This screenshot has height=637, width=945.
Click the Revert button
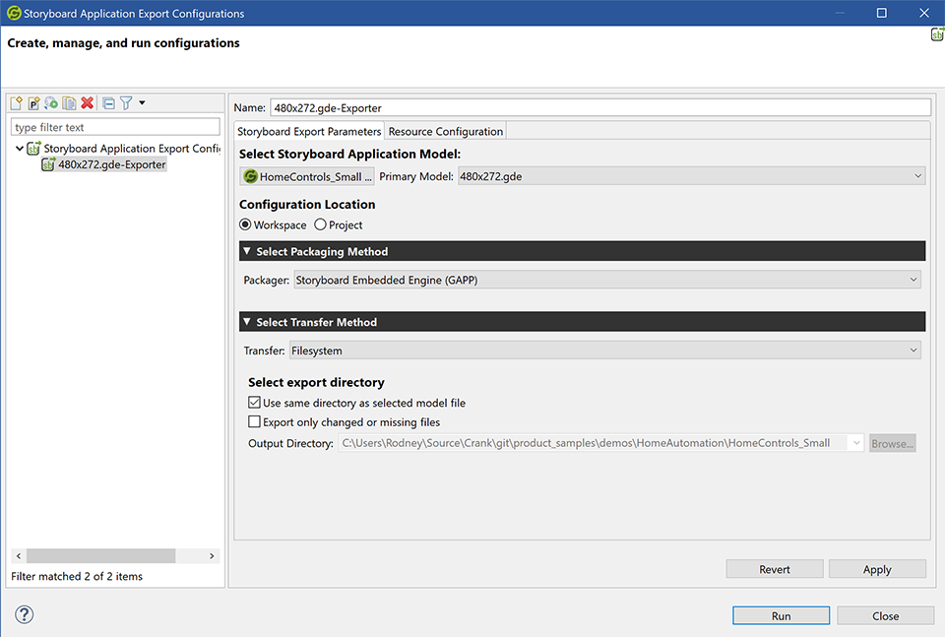[775, 569]
